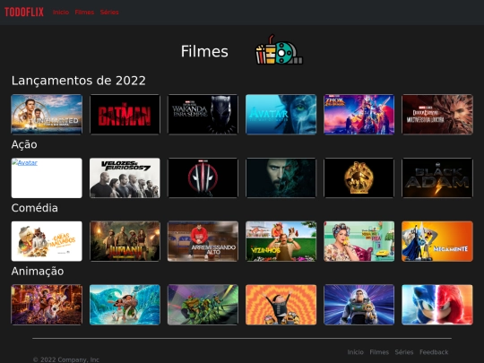Screen dimensions: 484x363
Task: Open the Início nav link
Action: (61, 12)
